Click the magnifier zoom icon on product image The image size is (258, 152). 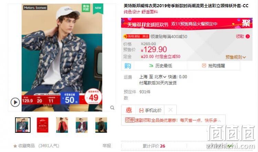coord(112,108)
